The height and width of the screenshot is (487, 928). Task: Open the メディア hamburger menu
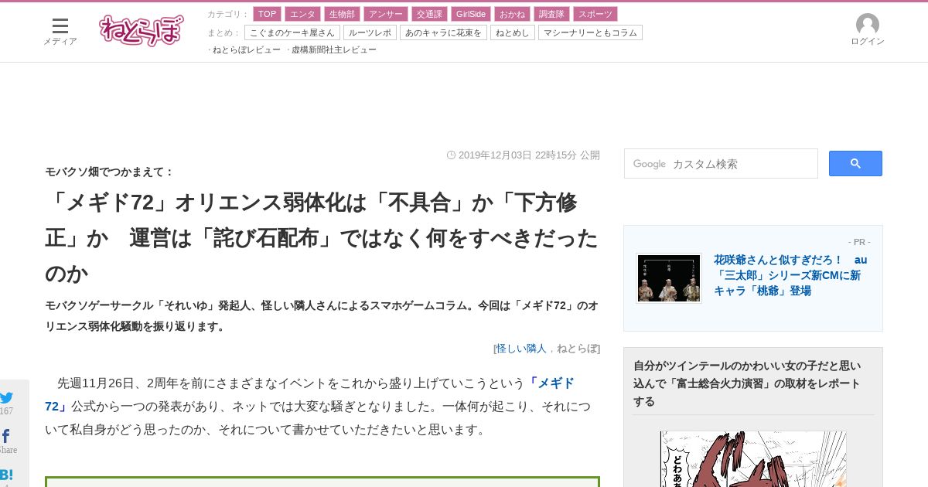60,32
